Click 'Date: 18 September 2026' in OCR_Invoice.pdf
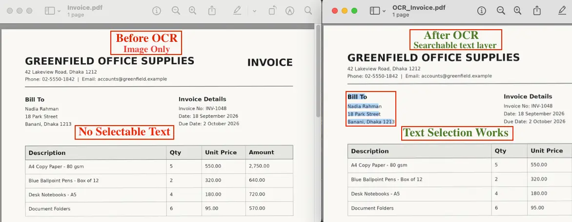Image resolution: width=572 pixels, height=222 pixels. (x=534, y=114)
